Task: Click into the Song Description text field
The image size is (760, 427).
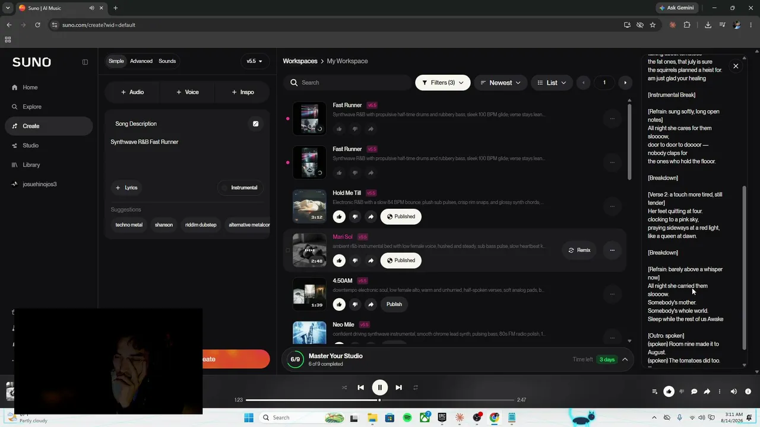Action: point(186,154)
